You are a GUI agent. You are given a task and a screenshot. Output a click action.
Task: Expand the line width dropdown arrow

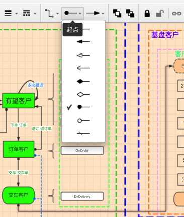pyautogui.click(x=16, y=13)
